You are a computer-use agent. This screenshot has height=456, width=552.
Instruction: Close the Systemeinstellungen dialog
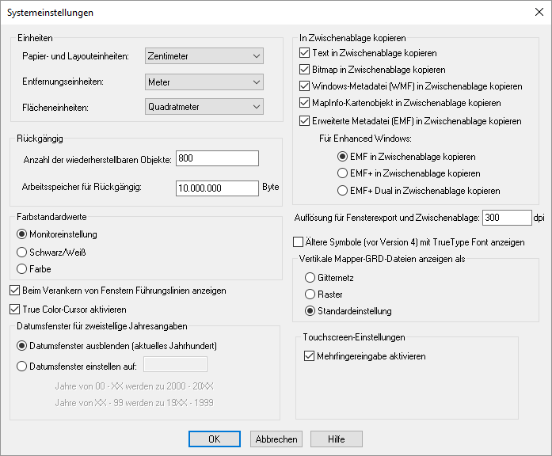point(539,12)
